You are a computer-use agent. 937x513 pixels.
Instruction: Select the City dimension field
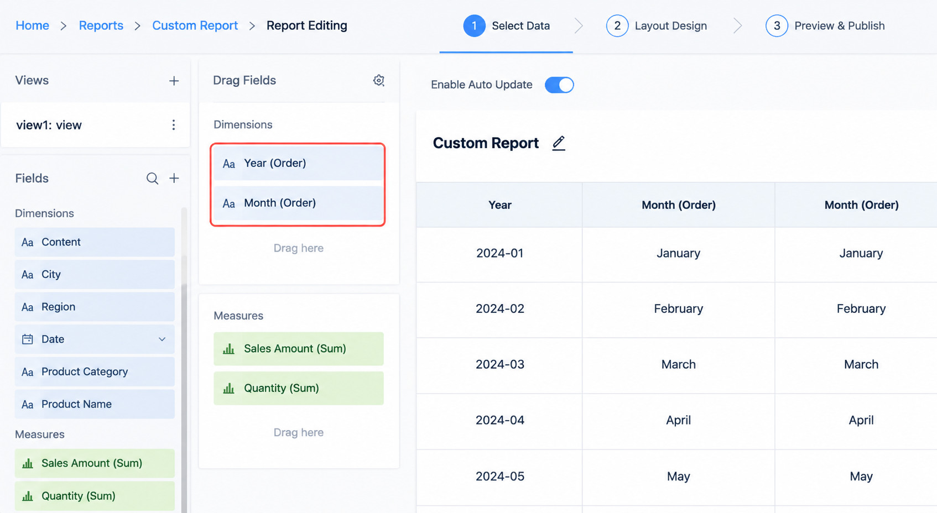pyautogui.click(x=95, y=275)
